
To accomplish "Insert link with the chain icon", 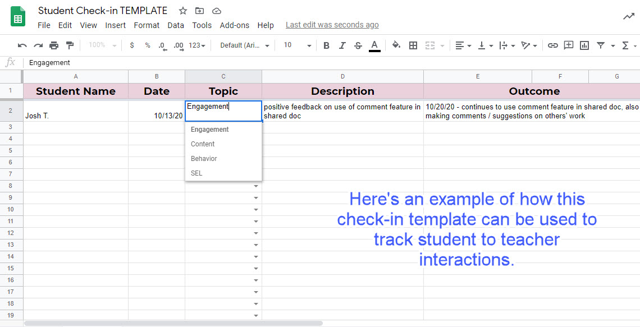I will [552, 45].
